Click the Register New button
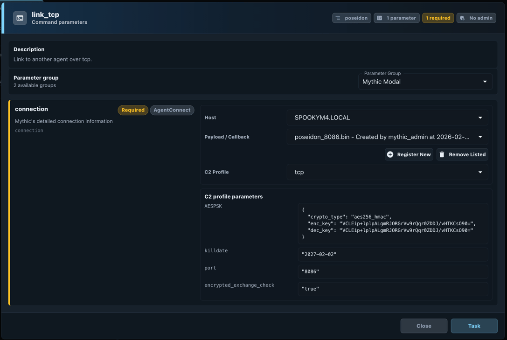 [x=409, y=154]
